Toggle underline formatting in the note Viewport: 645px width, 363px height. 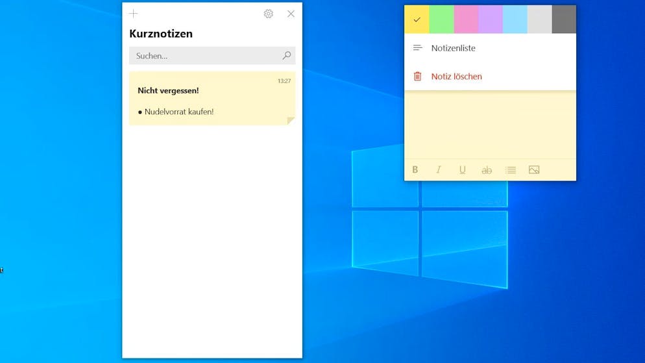point(463,170)
